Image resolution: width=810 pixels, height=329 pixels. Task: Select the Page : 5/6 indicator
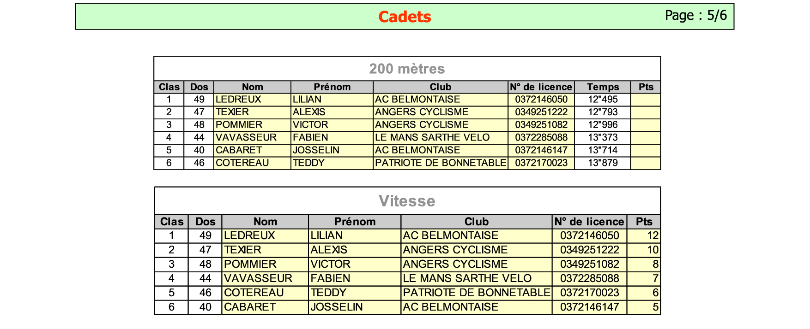(696, 15)
